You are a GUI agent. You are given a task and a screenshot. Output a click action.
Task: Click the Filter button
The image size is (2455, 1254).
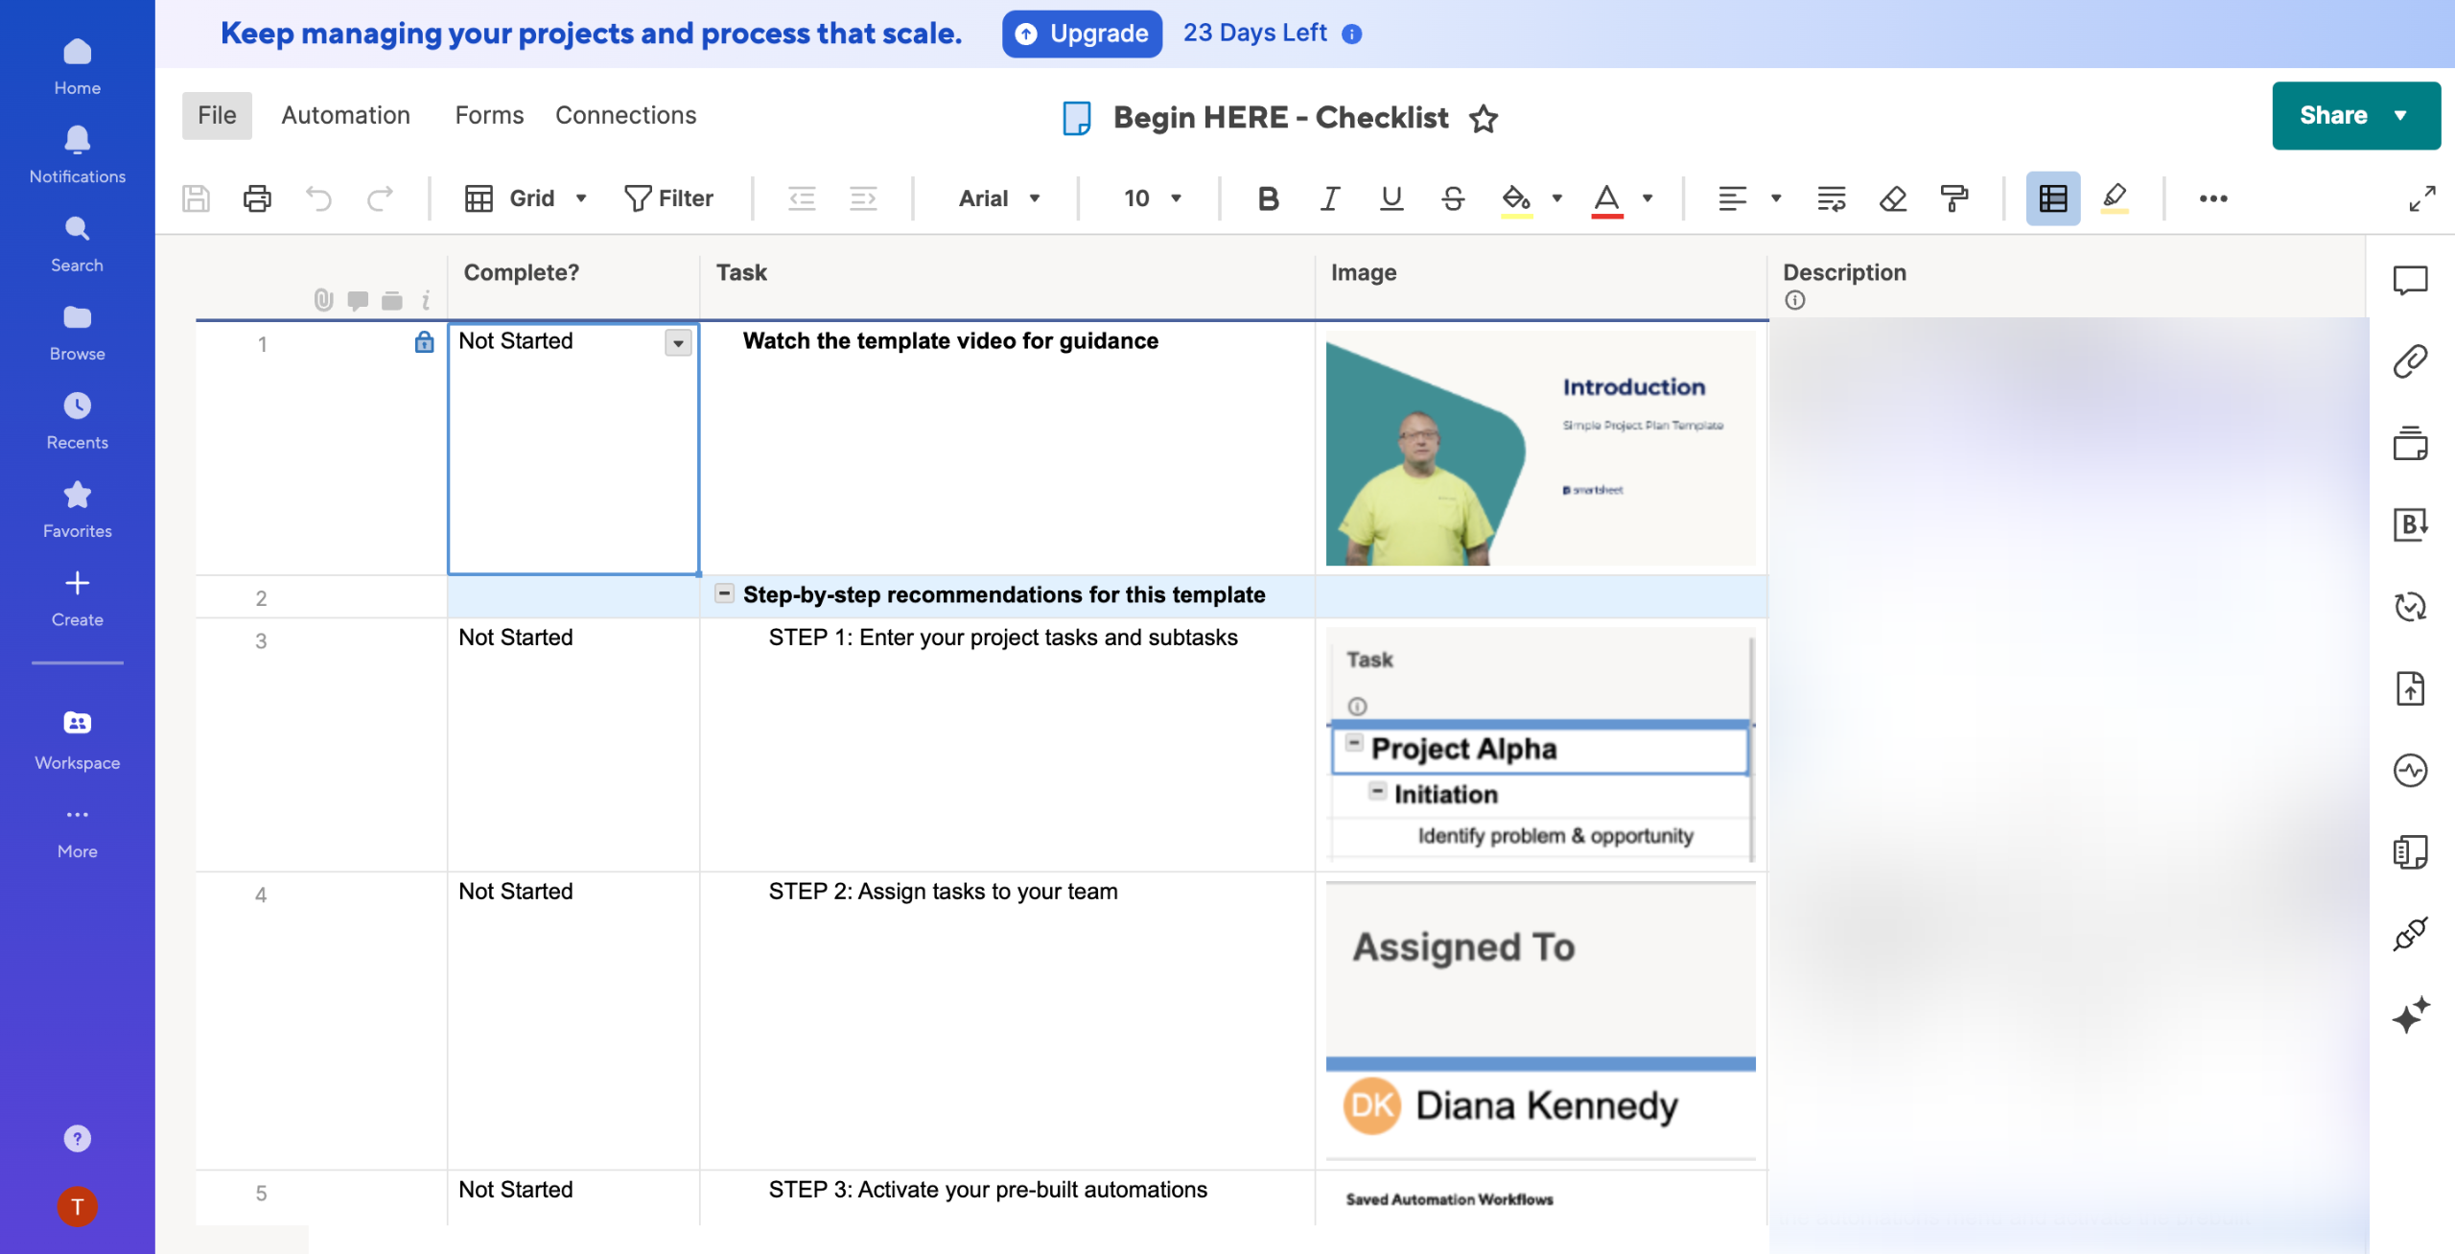(668, 198)
